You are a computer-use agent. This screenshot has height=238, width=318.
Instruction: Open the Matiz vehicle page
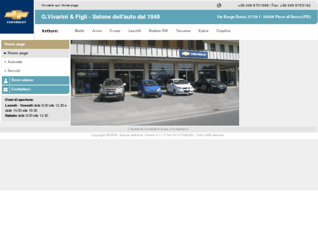[x=80, y=31]
